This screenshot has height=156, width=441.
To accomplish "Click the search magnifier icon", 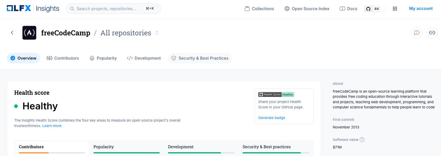I will 72,9.
